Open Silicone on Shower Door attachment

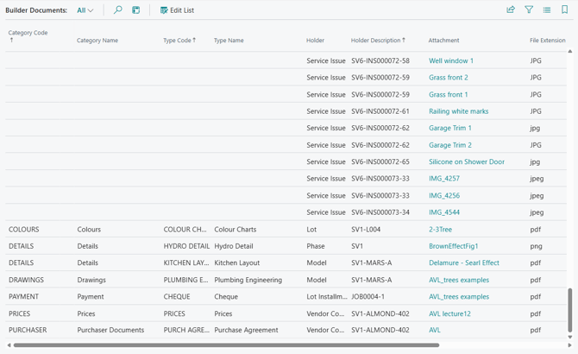467,161
